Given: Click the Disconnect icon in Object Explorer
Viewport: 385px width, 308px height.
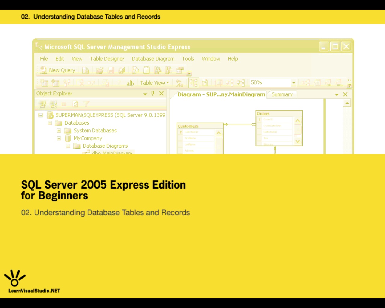Looking at the screenshot, I should click(53, 104).
